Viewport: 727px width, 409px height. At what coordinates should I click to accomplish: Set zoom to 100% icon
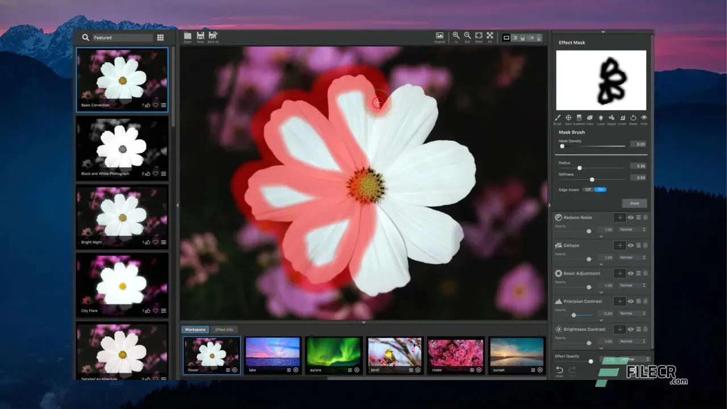coord(479,36)
